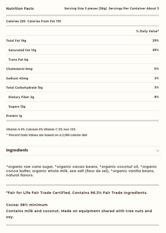Viewport: 166px width, 233px height.
Task: Select the Serving Size 3 pieces text
Action: point(85,8)
